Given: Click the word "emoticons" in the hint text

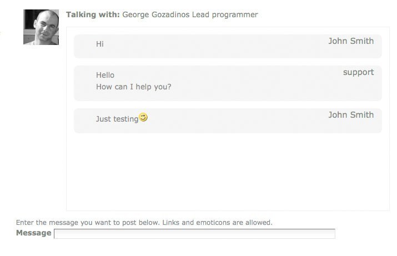Looking at the screenshot, I should click(213, 223).
